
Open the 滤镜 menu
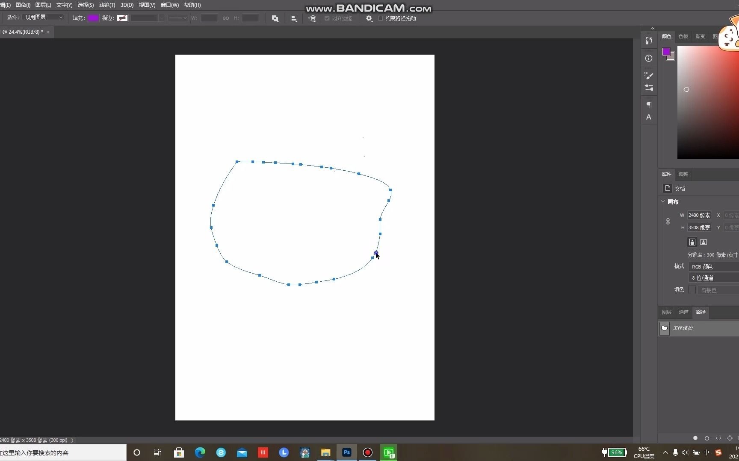pos(106,5)
